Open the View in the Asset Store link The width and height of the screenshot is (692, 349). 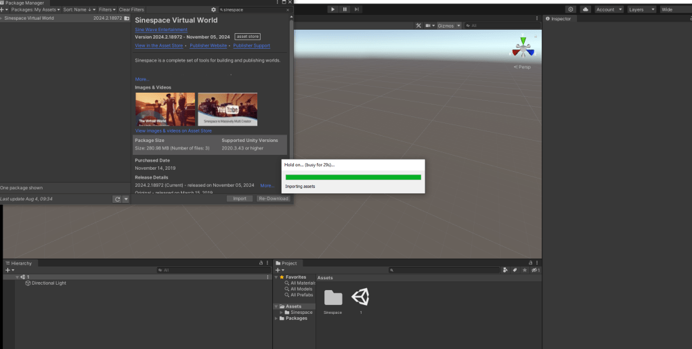pyautogui.click(x=158, y=45)
